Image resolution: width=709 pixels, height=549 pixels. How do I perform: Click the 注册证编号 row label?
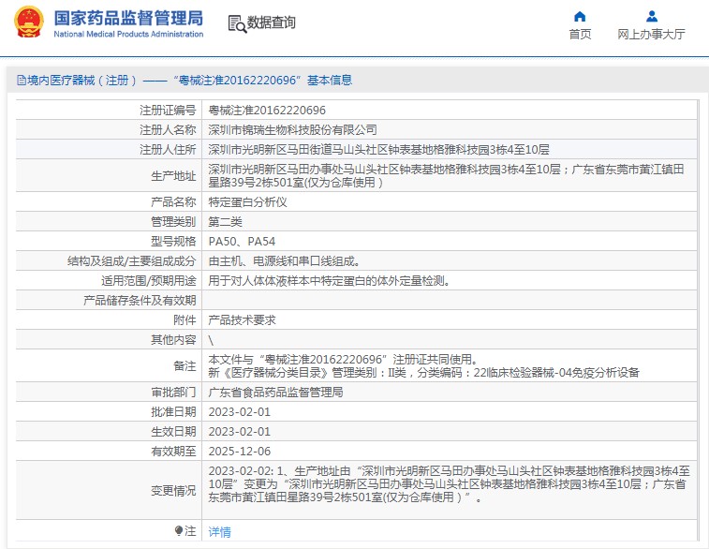click(168, 110)
